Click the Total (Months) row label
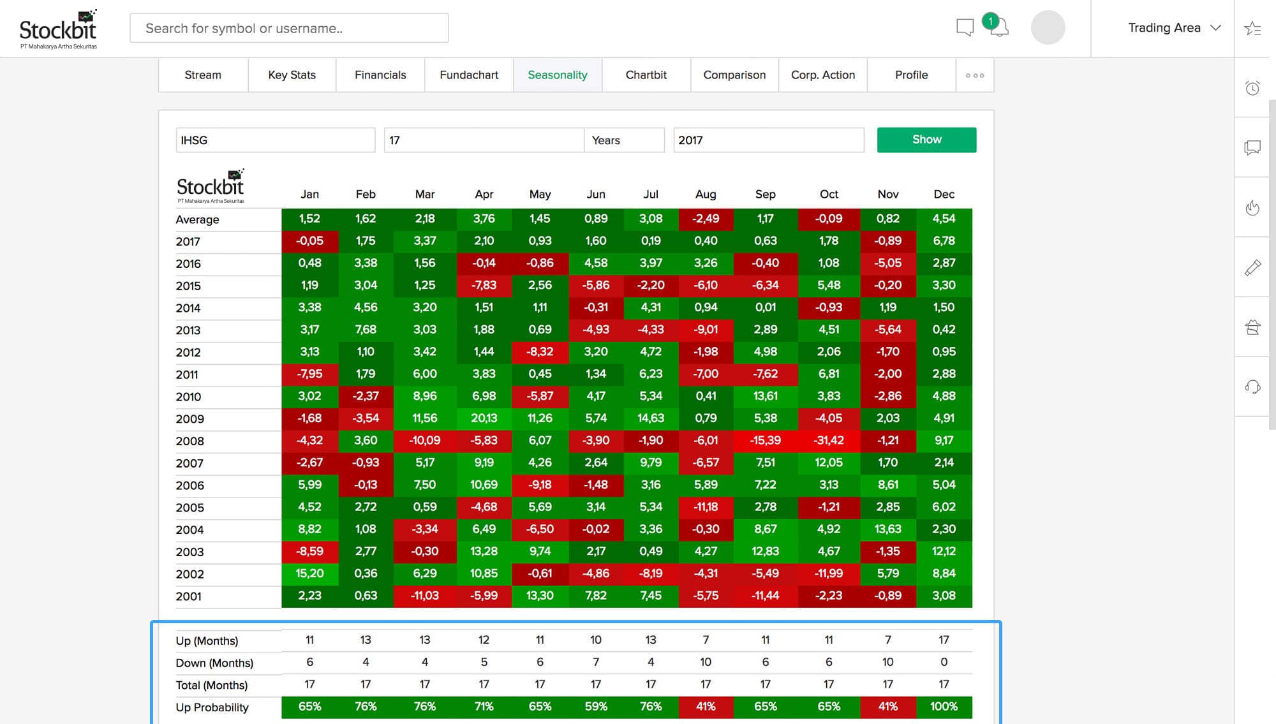This screenshot has height=724, width=1276. point(211,685)
